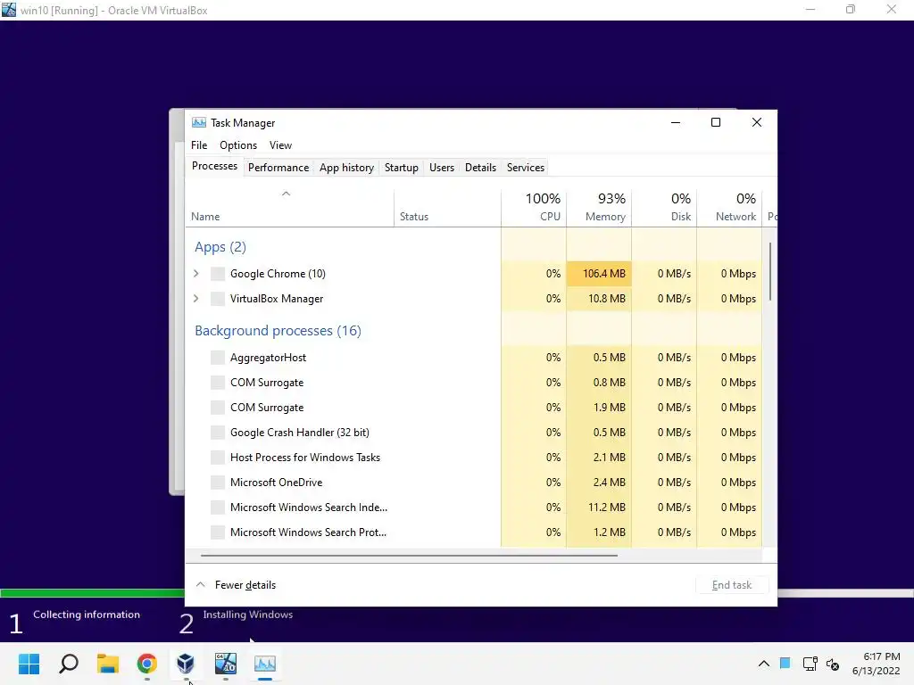
Task: Switch to the App history tab
Action: pyautogui.click(x=346, y=168)
